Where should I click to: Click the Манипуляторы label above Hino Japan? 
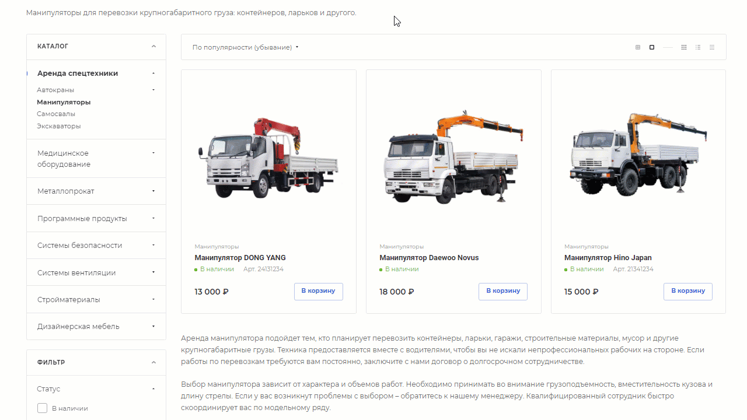coord(587,247)
